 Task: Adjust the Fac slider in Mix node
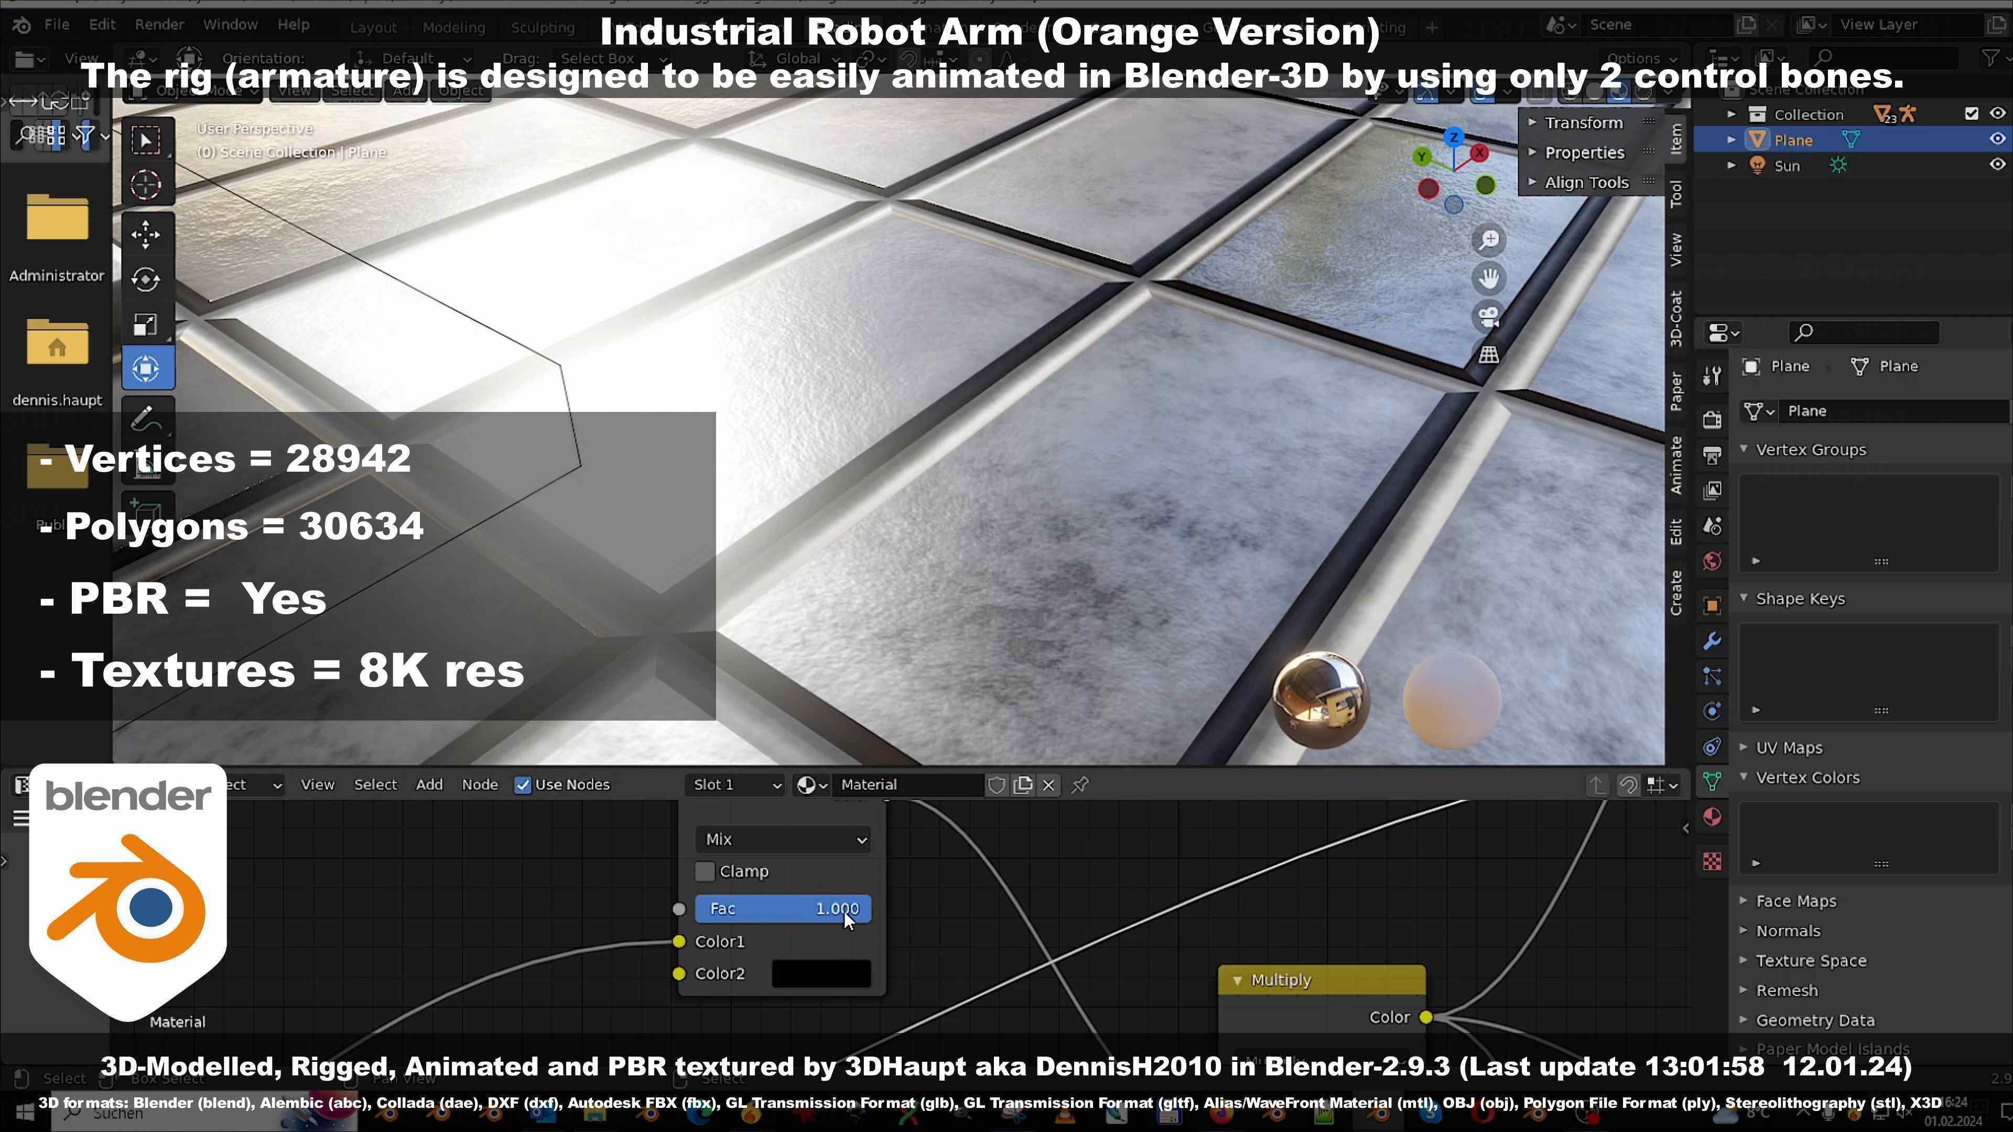[783, 909]
